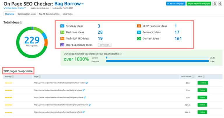This screenshot has height=118, width=224.
Task: Click the Content Ideas count 161
Action: 178,38
